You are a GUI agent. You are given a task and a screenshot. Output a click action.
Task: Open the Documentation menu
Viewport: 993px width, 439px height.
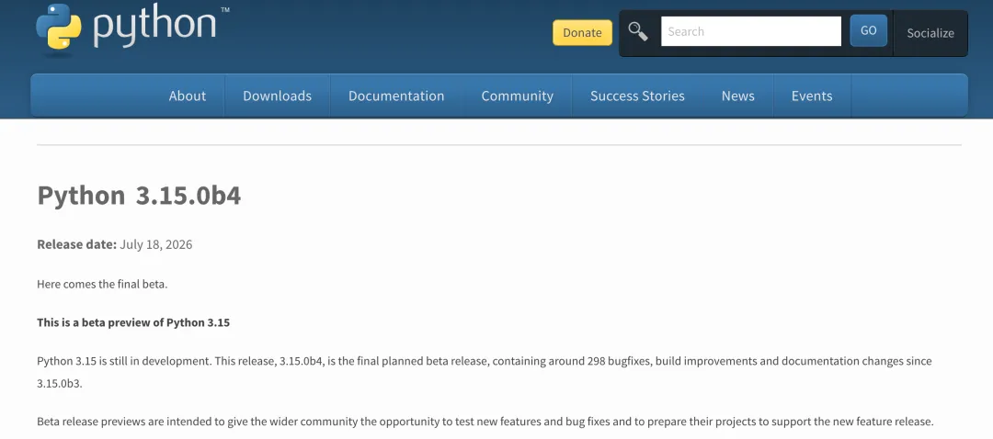[396, 96]
